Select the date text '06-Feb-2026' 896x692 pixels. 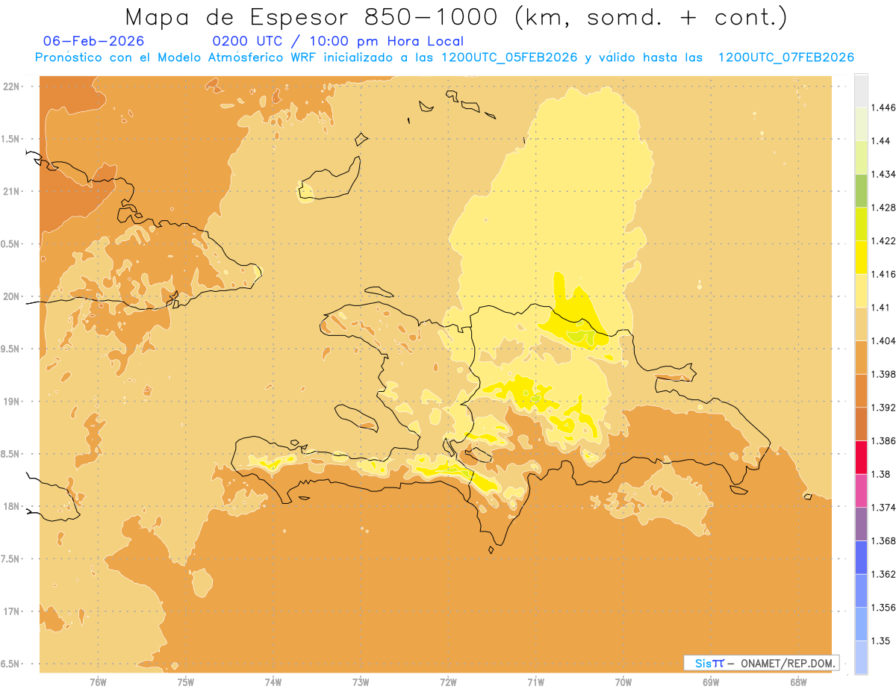coord(94,41)
